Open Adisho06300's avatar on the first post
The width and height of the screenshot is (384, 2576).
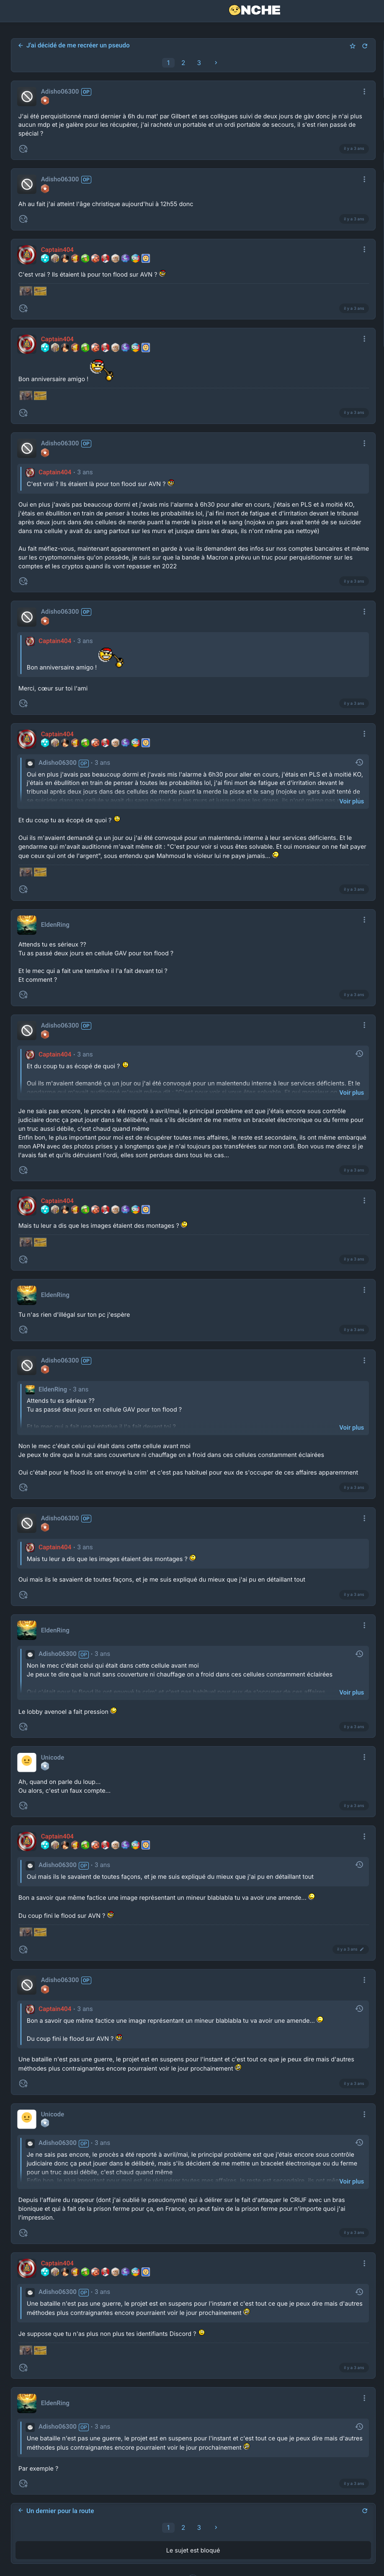(27, 96)
